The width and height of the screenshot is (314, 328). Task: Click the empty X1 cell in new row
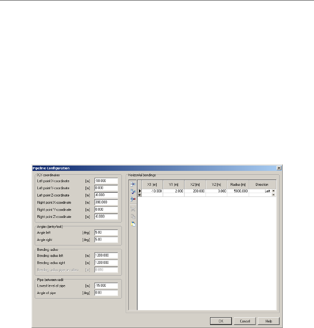[152, 195]
